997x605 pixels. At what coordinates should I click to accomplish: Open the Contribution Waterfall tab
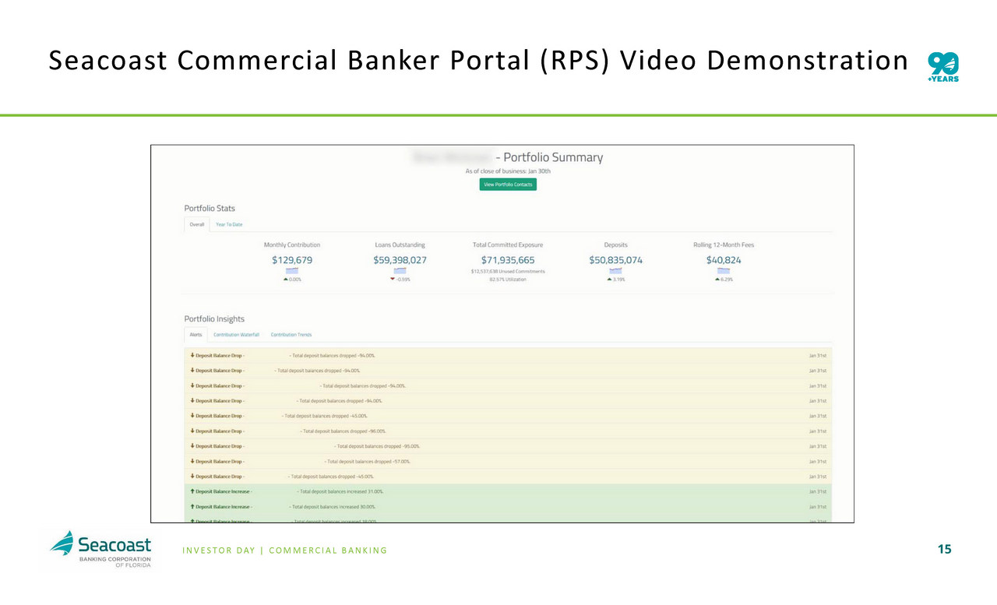(x=236, y=335)
